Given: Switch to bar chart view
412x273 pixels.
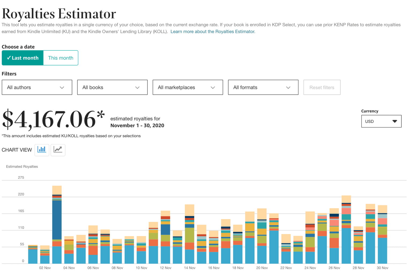Looking at the screenshot, I should pos(42,150).
